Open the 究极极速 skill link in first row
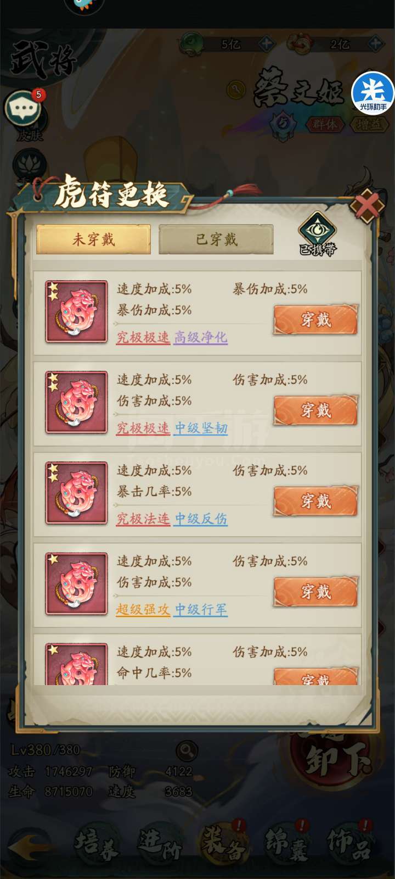The width and height of the screenshot is (395, 879). (143, 337)
